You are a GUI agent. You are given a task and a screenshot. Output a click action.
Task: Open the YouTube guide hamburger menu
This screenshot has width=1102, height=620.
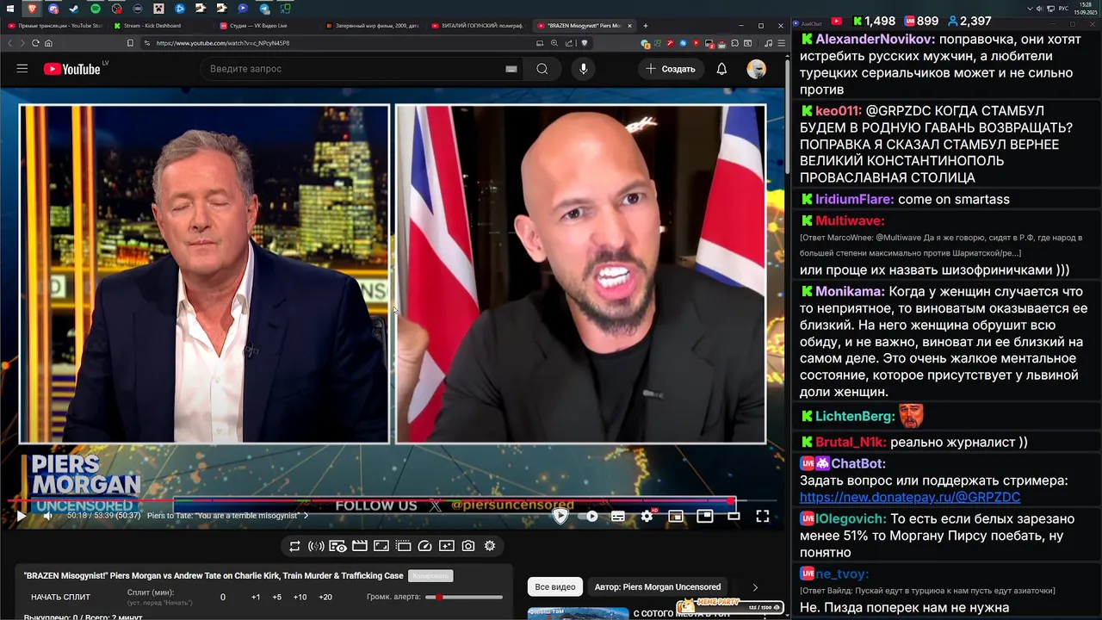pyautogui.click(x=22, y=69)
